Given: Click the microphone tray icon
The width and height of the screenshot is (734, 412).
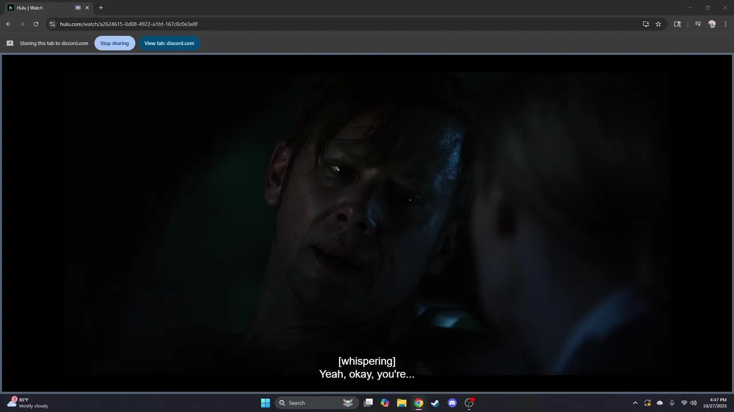Looking at the screenshot, I should click(671, 403).
